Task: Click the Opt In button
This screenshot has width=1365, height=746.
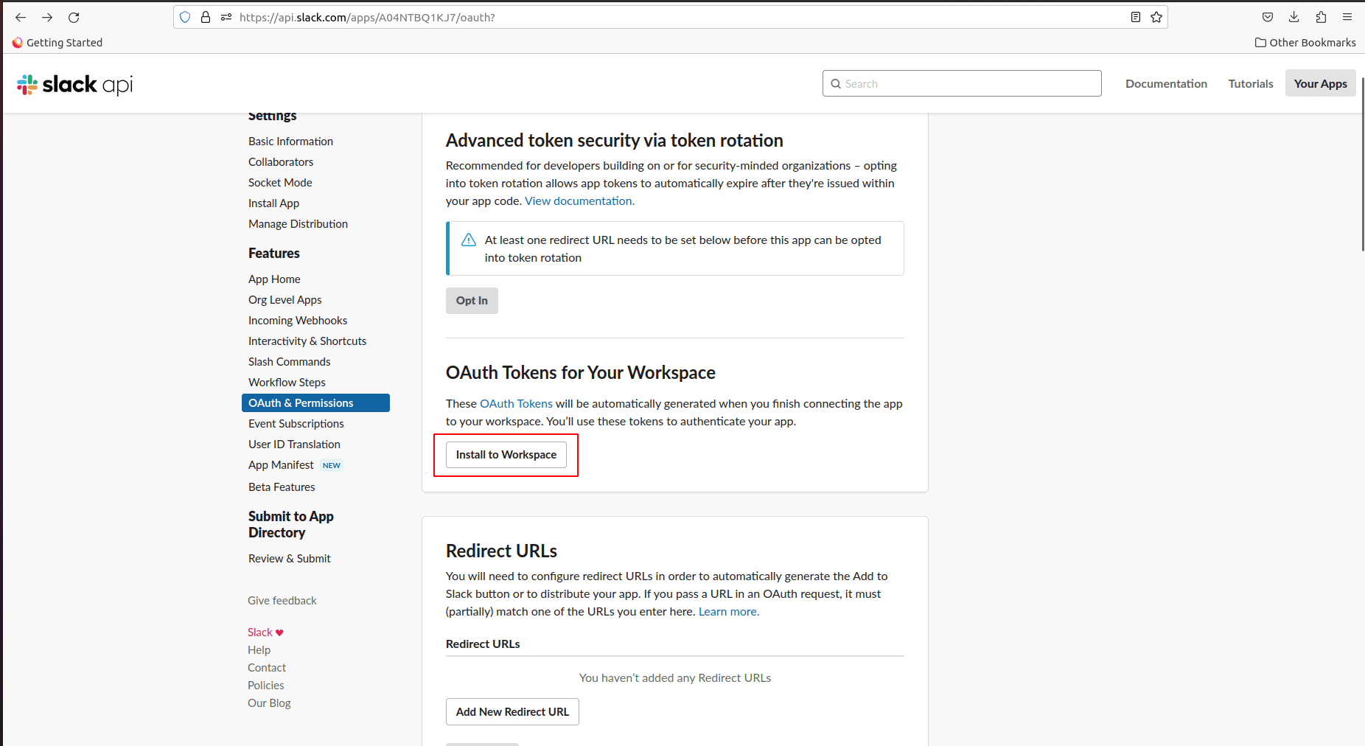Action: (x=472, y=301)
